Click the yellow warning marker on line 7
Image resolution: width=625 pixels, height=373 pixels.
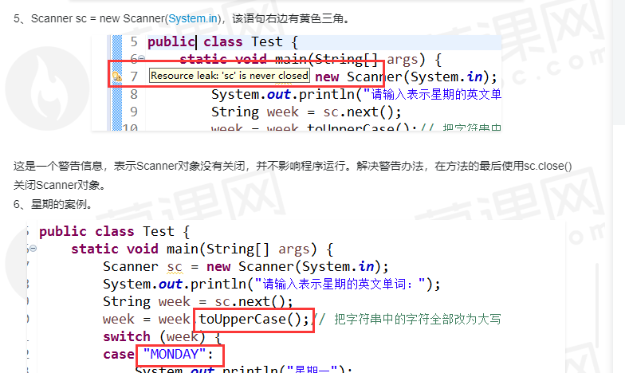pyautogui.click(x=116, y=77)
